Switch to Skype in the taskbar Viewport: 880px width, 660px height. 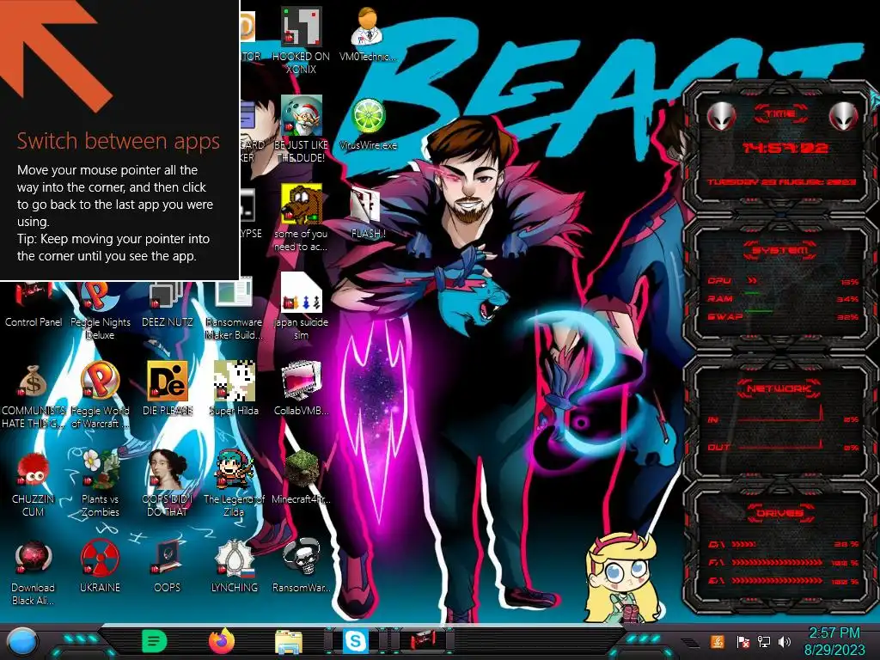356,641
